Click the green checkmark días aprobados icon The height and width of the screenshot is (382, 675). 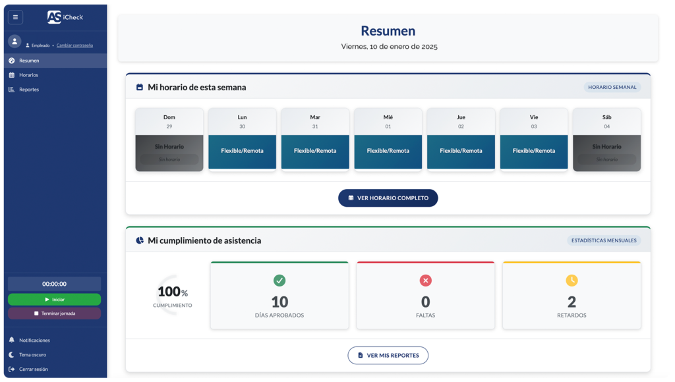point(279,281)
